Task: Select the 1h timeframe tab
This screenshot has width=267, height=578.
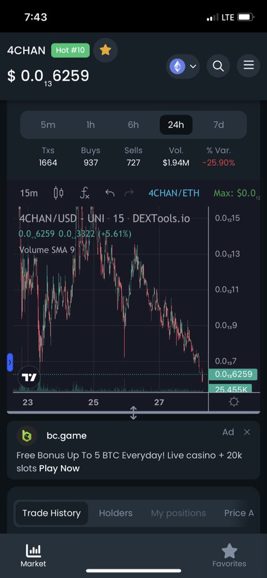Action: click(90, 125)
